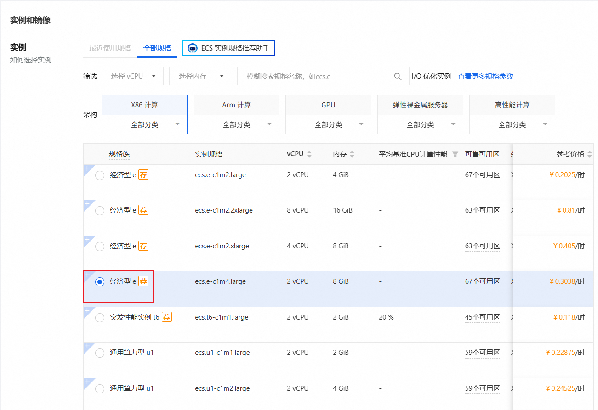Click price ¥0.2025/时
Viewport: 598px width, 410px height.
click(567, 175)
